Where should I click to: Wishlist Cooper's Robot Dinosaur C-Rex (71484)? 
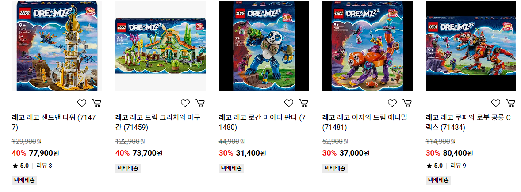click(x=496, y=103)
